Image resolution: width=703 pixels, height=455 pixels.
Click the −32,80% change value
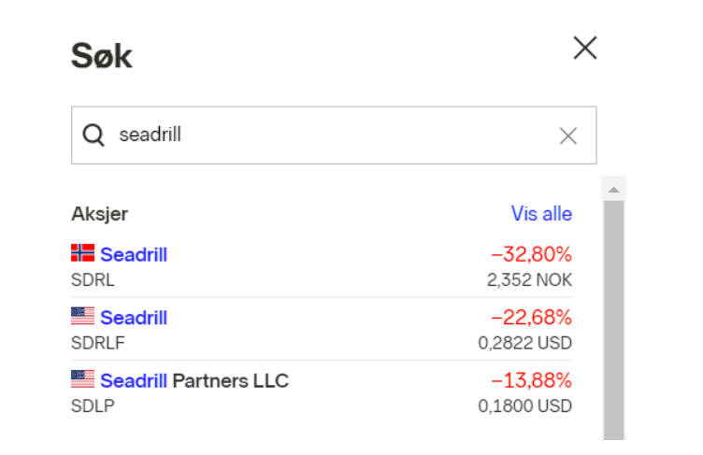[531, 254]
